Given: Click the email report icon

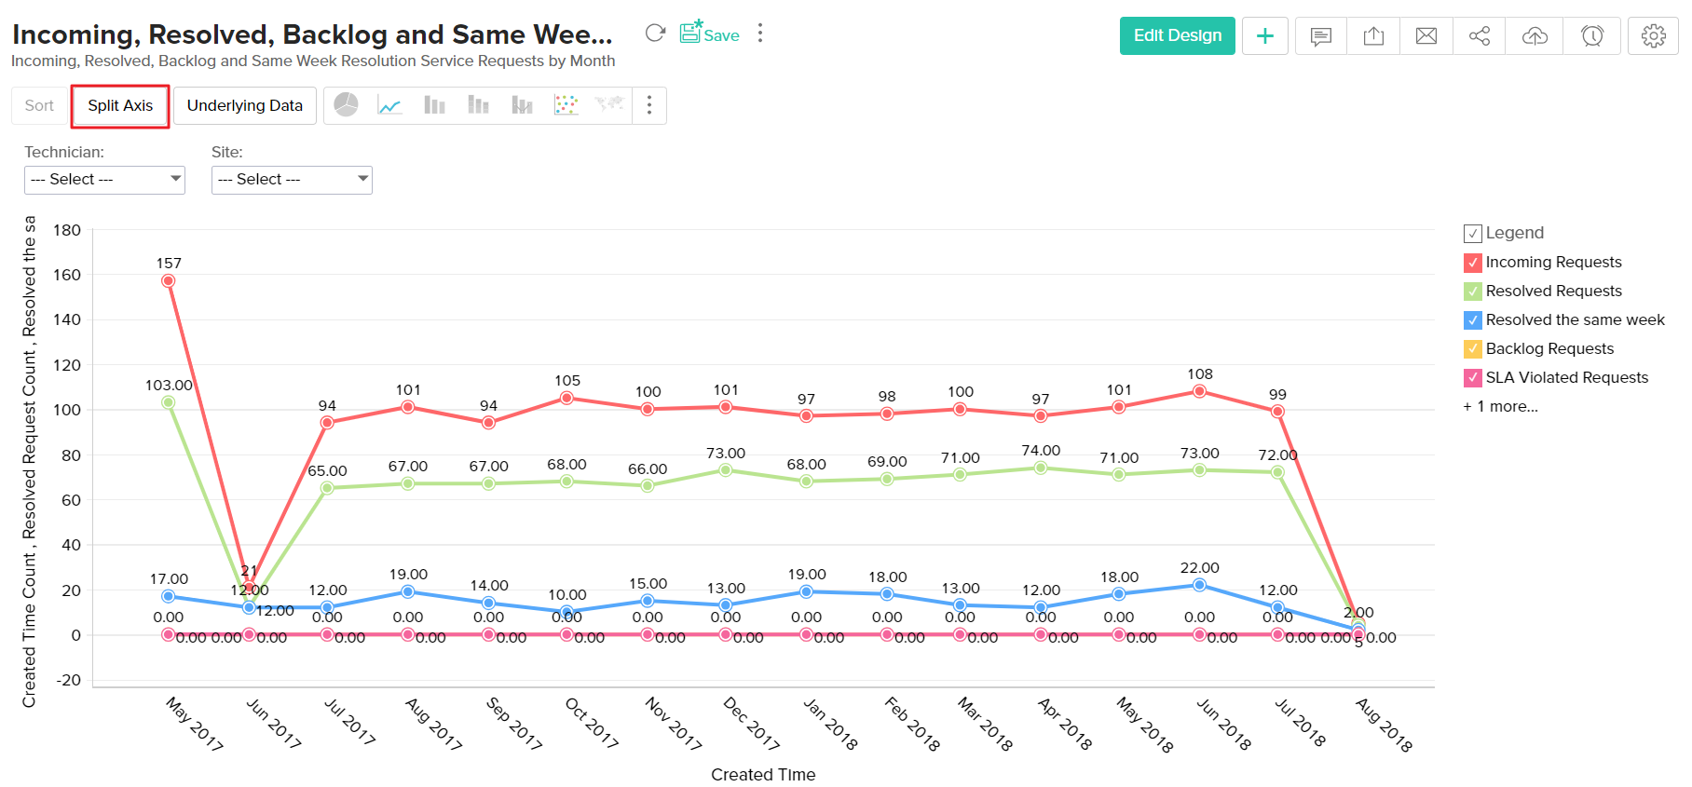Looking at the screenshot, I should pos(1426,34).
